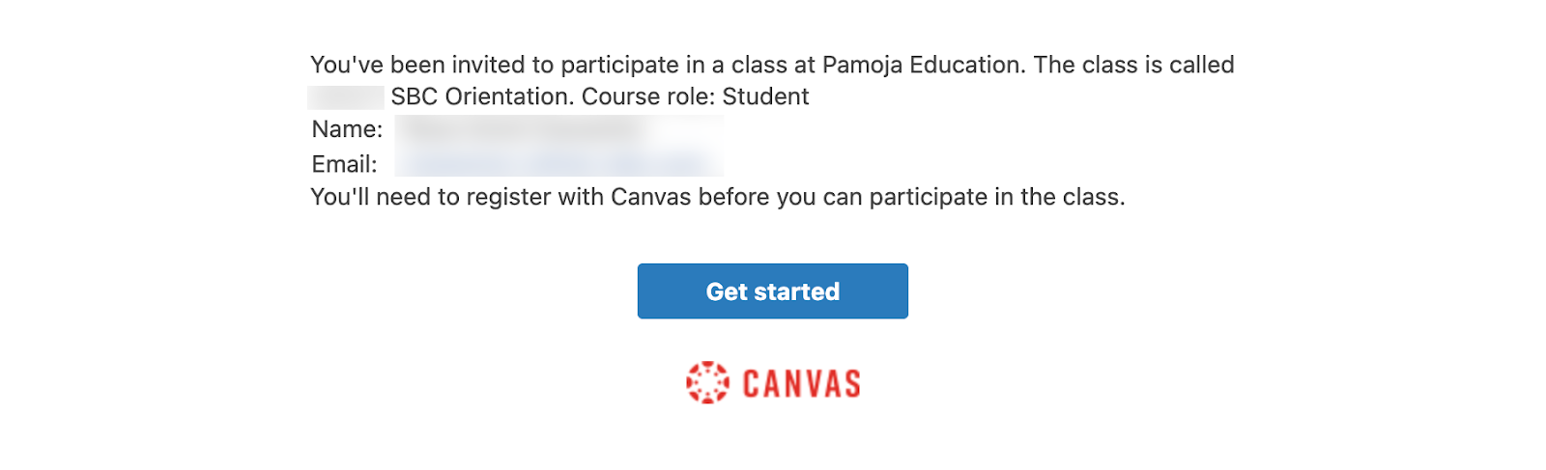Image resolution: width=1546 pixels, height=470 pixels.
Task: Click the Pamoja Education text
Action: pos(922,65)
